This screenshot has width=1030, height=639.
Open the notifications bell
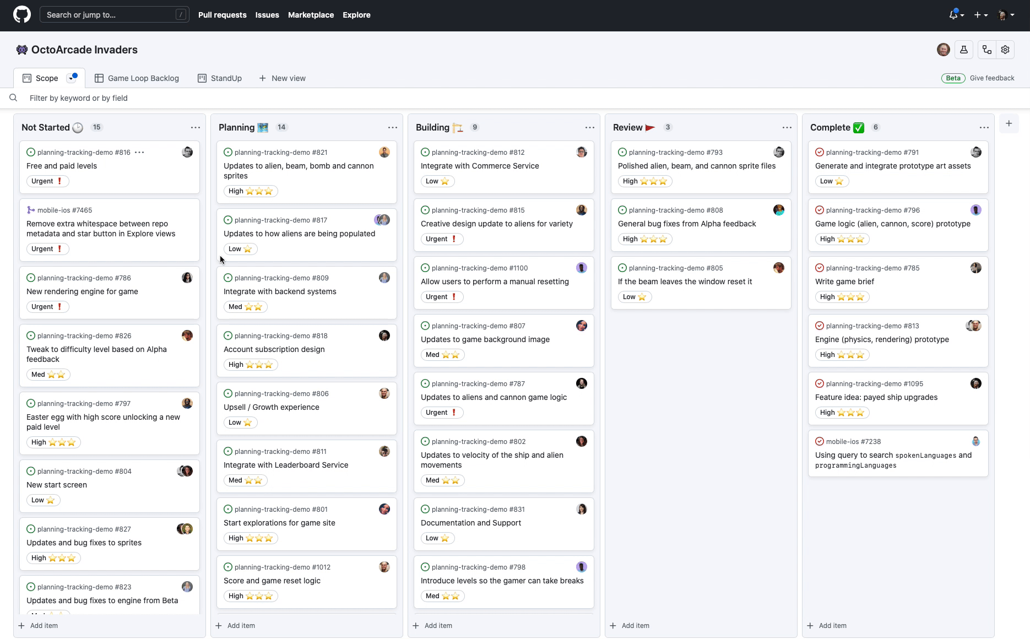click(x=953, y=15)
